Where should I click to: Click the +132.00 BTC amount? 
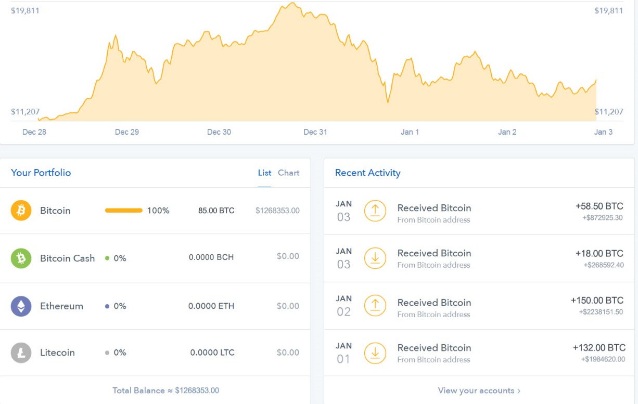tap(599, 348)
